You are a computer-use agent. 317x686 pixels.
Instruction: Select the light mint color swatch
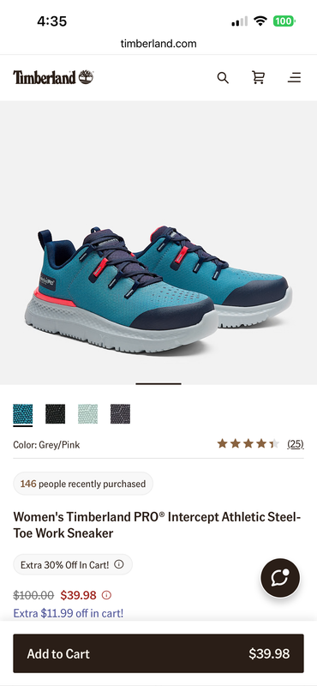88,414
